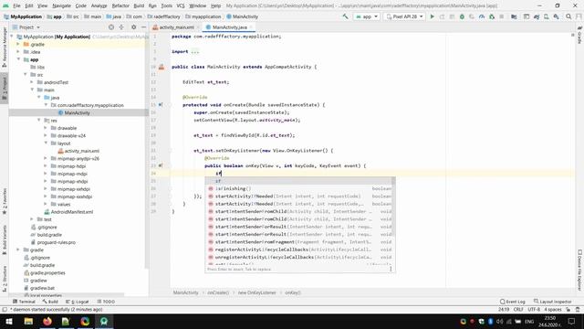Image resolution: width=584 pixels, height=329 pixels.
Task: Select registerActivityLifecycleCallbacks completion suggestion
Action: click(300, 249)
